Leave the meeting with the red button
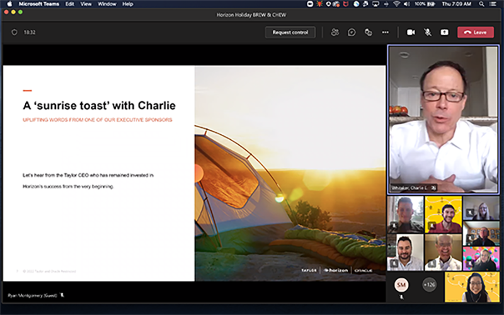 click(476, 32)
